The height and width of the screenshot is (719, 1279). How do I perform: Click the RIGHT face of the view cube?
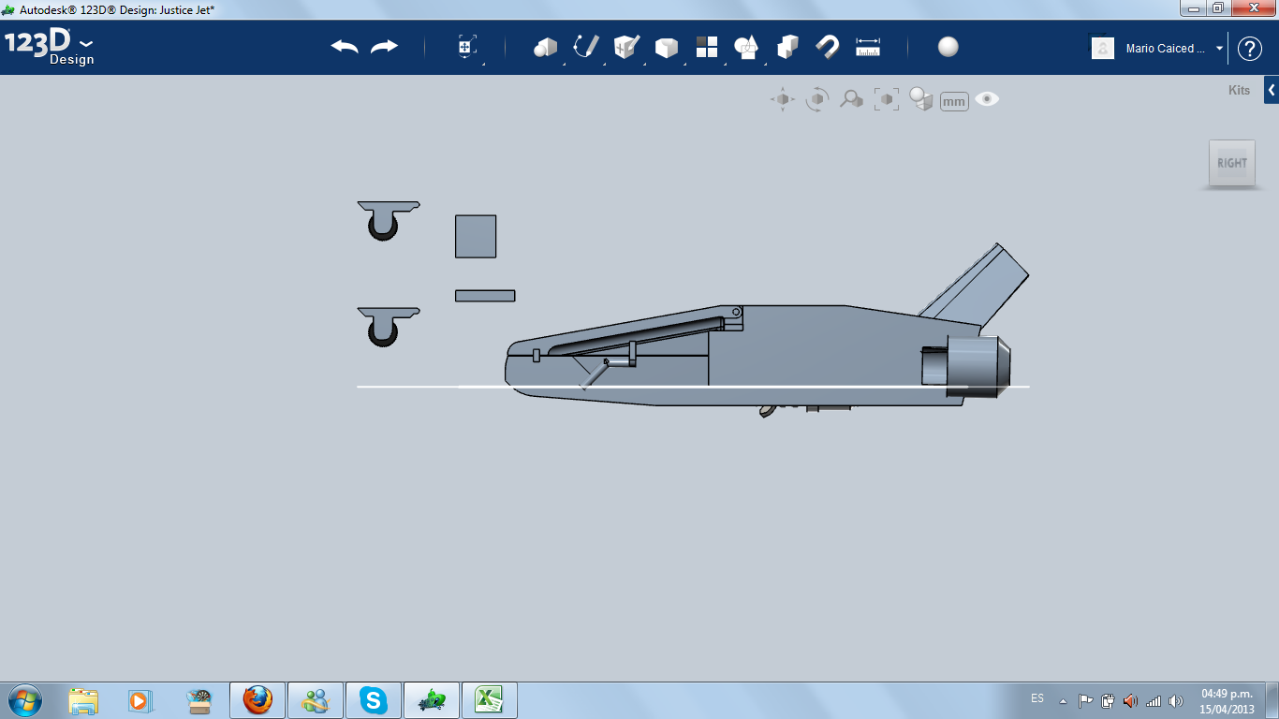click(x=1232, y=163)
